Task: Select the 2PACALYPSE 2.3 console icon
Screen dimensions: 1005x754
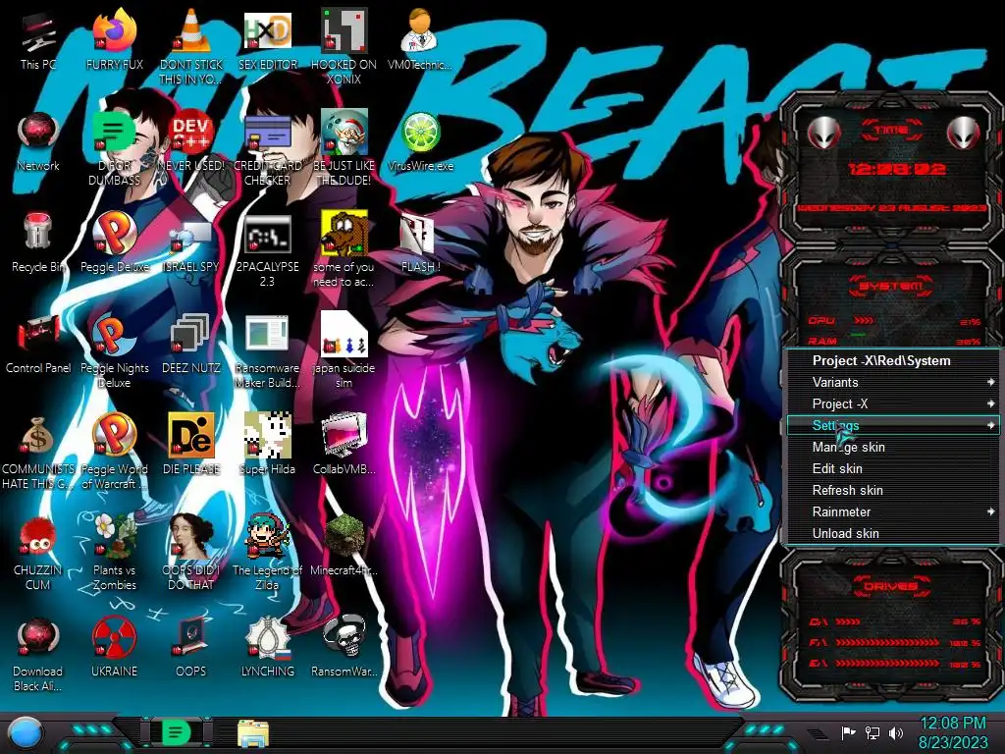Action: [268, 234]
